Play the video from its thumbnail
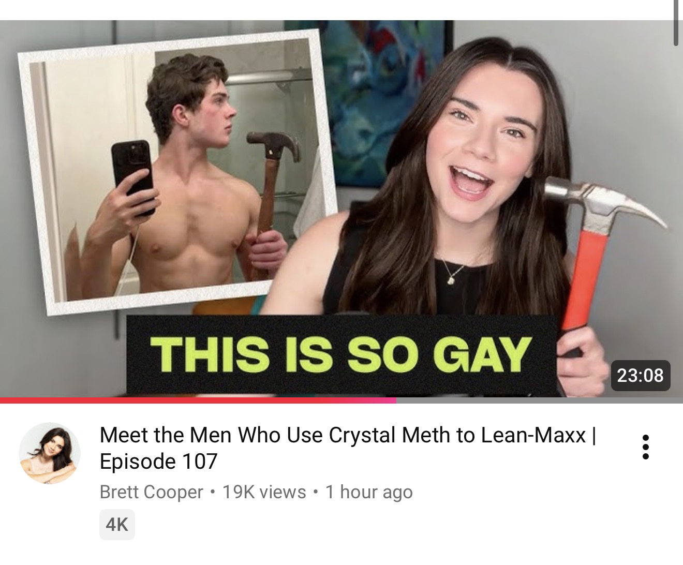683x565 pixels. (341, 210)
